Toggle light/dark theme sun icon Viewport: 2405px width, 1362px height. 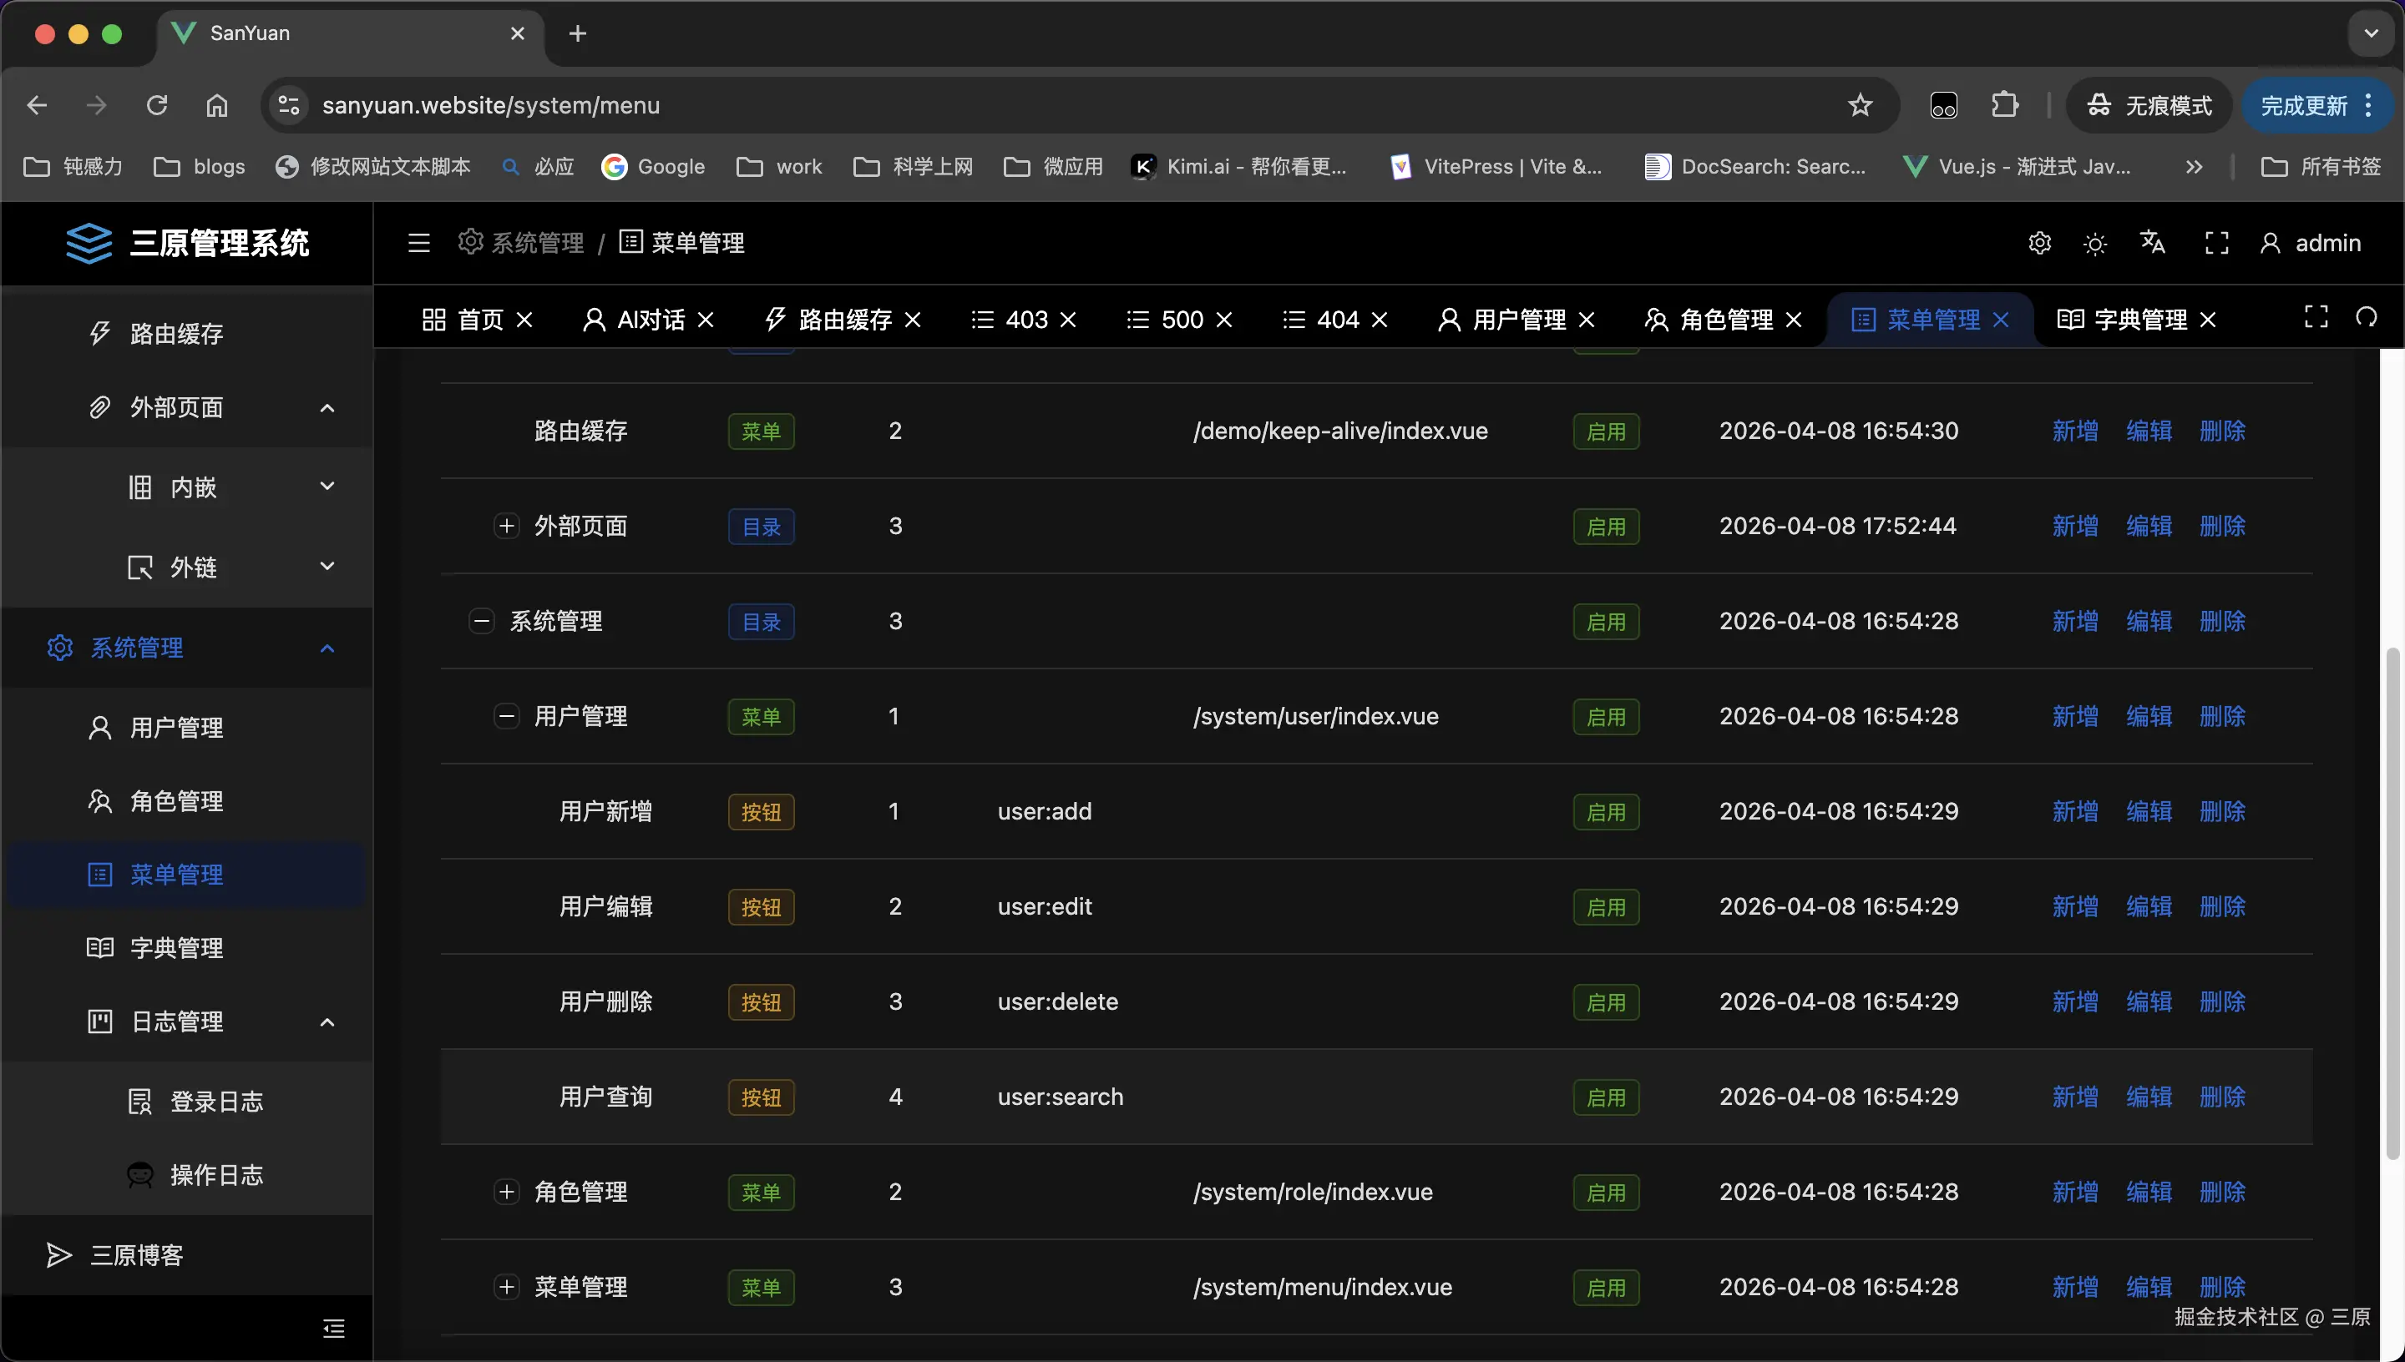(2095, 245)
